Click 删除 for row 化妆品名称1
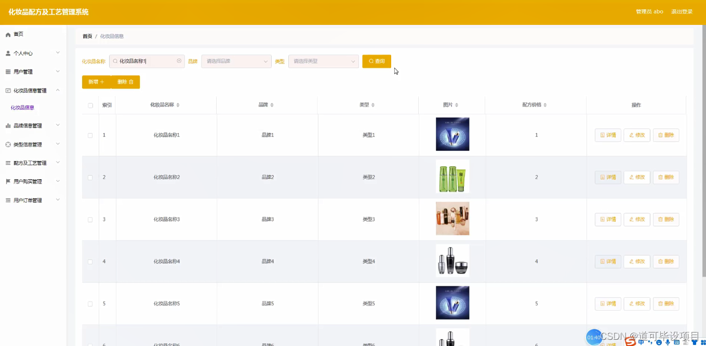This screenshot has width=706, height=346. click(666, 135)
